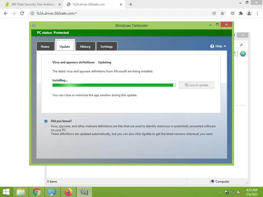Open the Action Center flag icon
263x197 pixels.
point(227,192)
